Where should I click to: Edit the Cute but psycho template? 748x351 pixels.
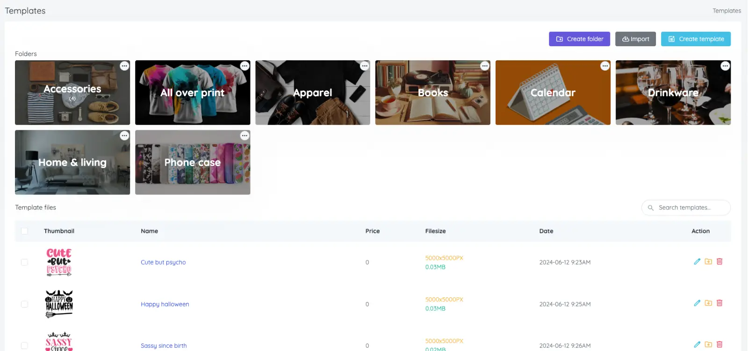697,262
